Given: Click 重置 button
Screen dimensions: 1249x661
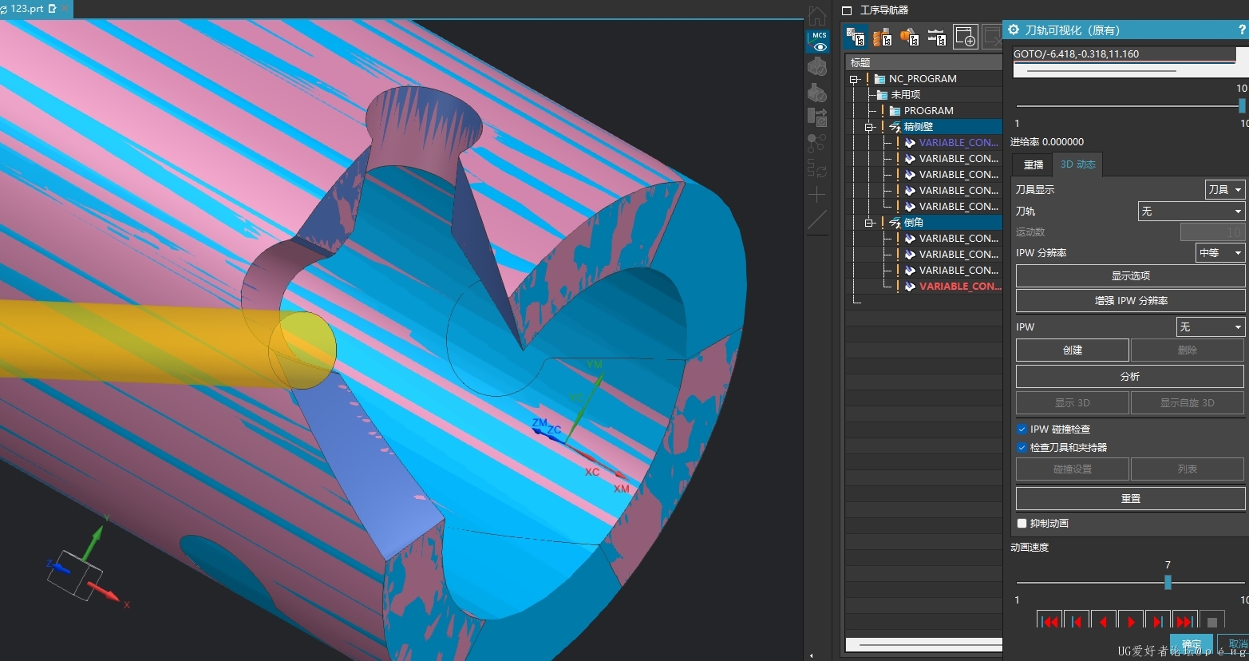Looking at the screenshot, I should [x=1130, y=498].
